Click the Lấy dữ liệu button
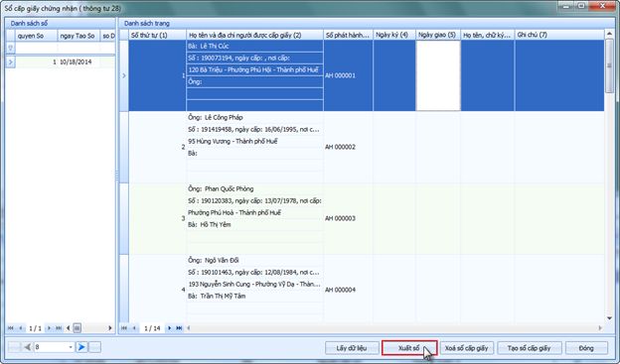The height and width of the screenshot is (364, 620). coord(351,348)
